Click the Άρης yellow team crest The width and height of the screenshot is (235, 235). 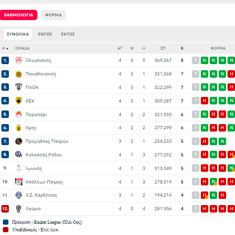click(x=19, y=128)
